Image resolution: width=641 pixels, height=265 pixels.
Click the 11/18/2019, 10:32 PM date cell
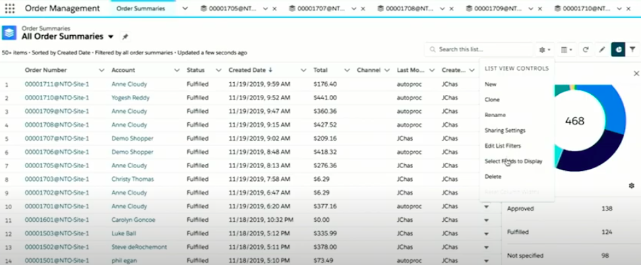pyautogui.click(x=262, y=220)
